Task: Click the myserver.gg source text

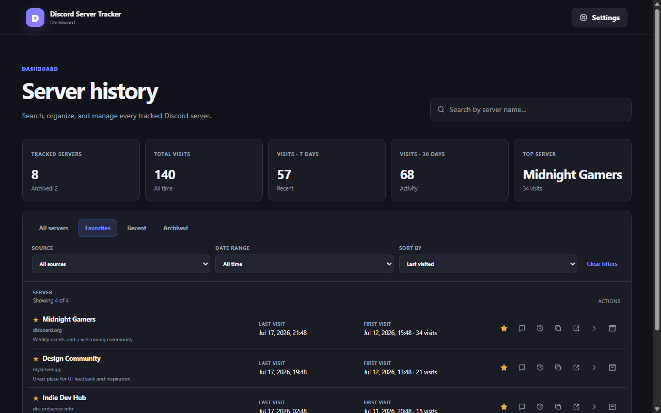Action: coord(47,370)
